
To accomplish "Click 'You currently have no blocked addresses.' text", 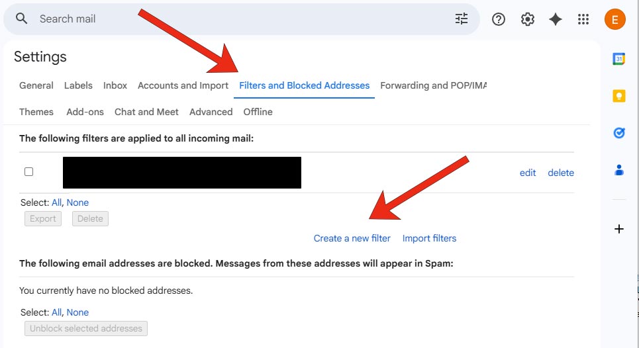I will (106, 290).
